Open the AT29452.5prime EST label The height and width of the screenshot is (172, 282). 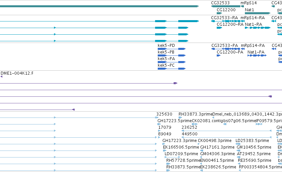254,154
